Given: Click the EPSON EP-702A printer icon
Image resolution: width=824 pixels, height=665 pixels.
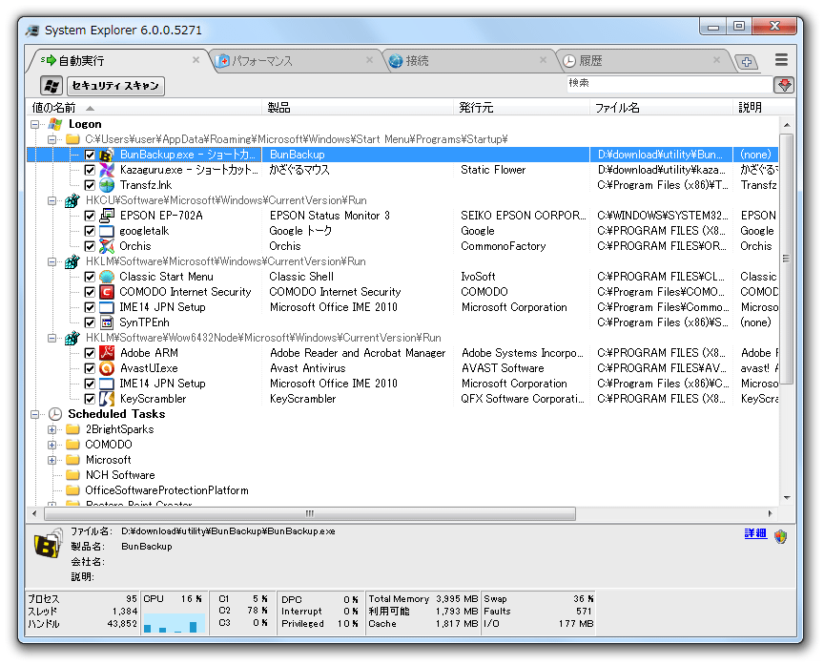Looking at the screenshot, I should pyautogui.click(x=107, y=216).
